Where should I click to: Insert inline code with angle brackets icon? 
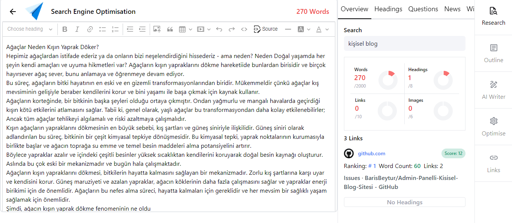(244, 29)
